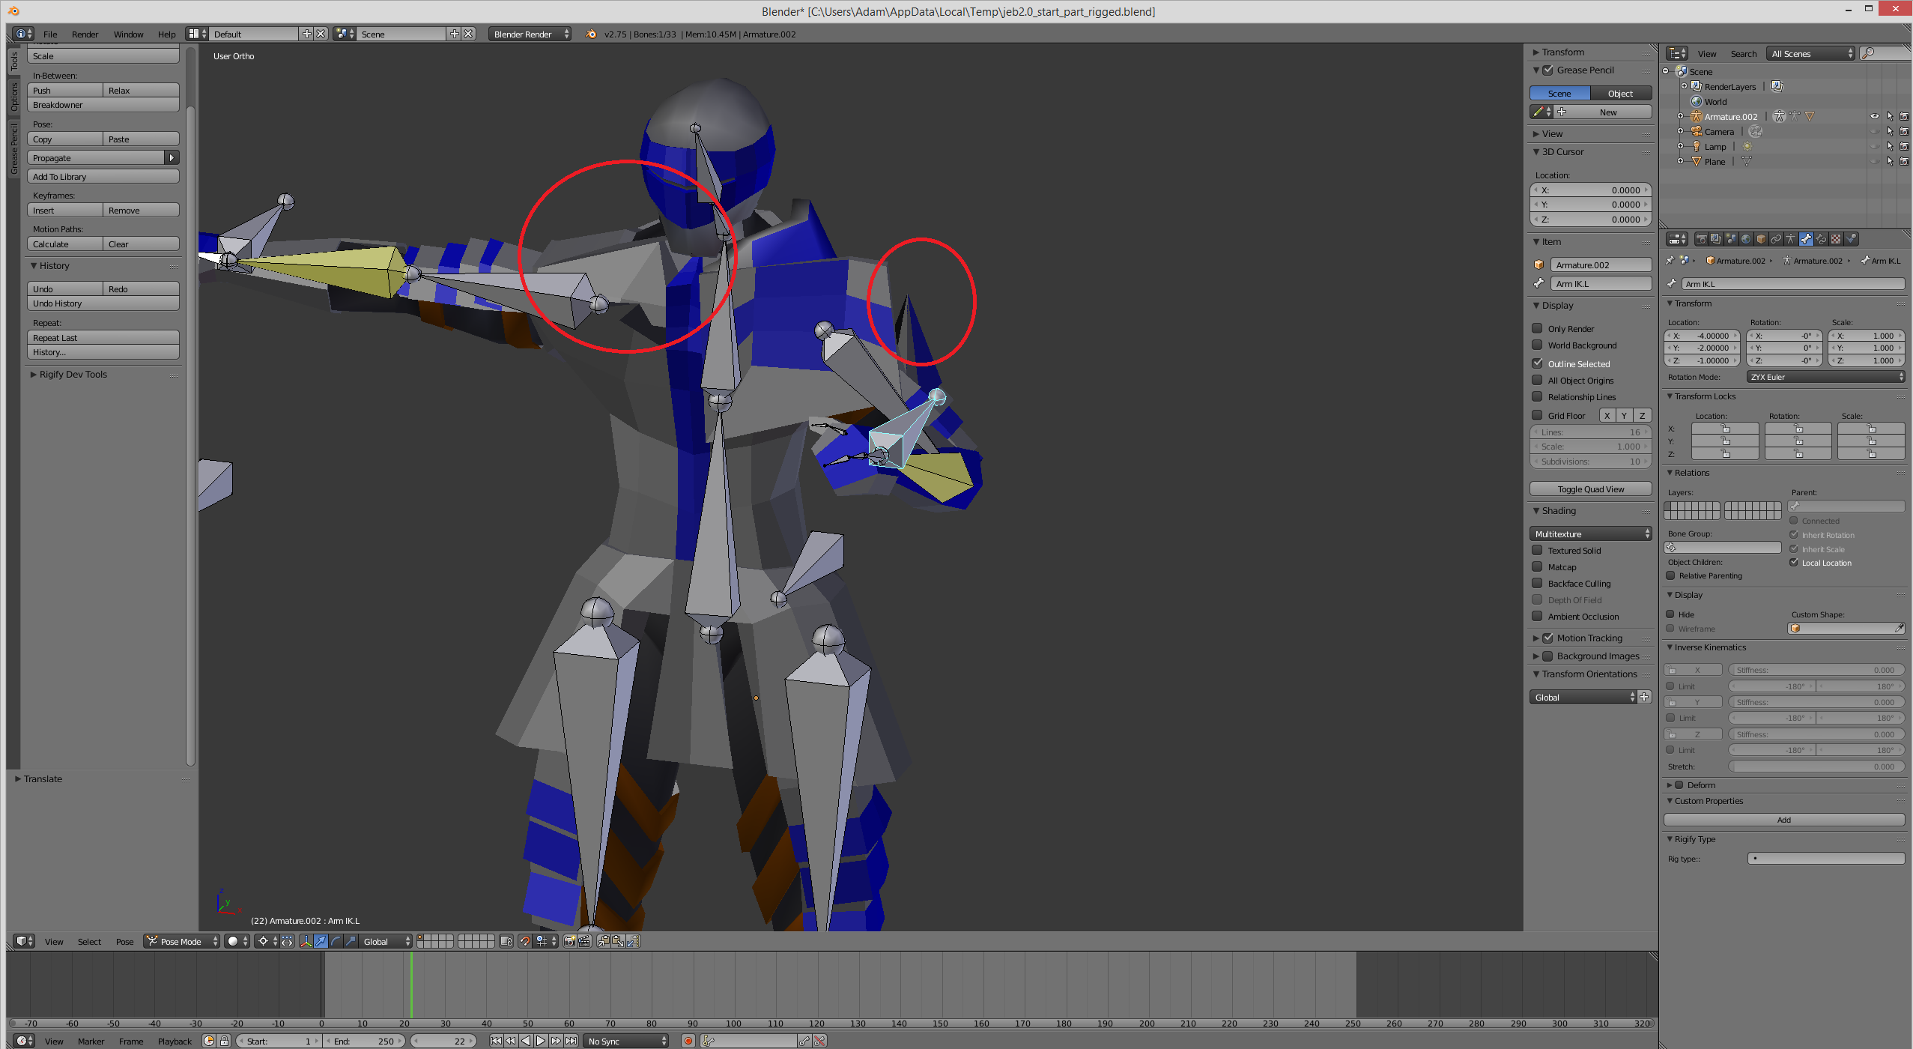Click the timeline record auto-keyframe button
This screenshot has width=1913, height=1049.
(688, 1041)
